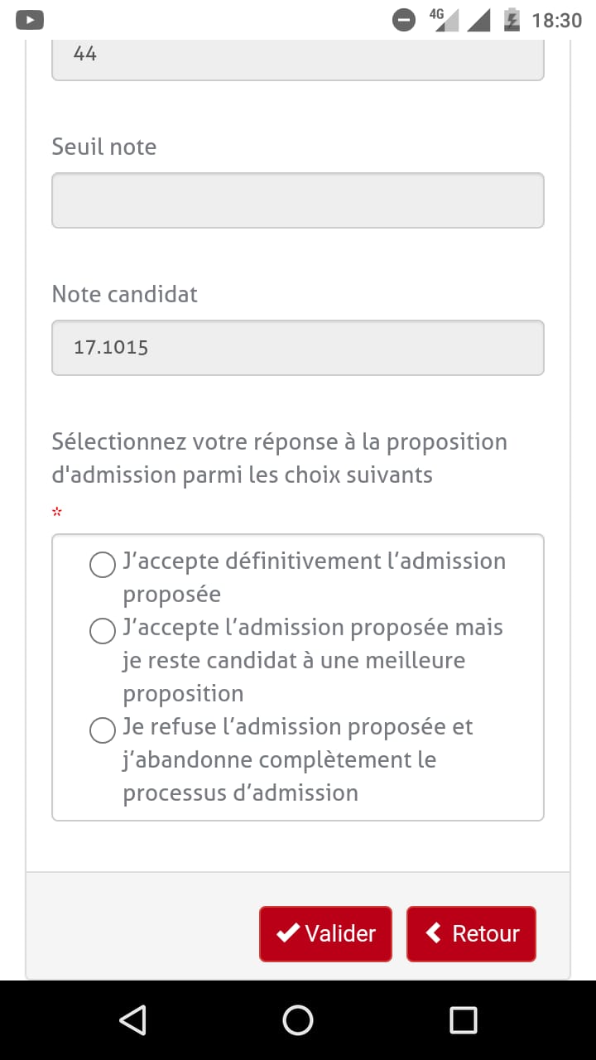Click the Retour button label
Image resolution: width=596 pixels, height=1060 pixels.
[486, 933]
